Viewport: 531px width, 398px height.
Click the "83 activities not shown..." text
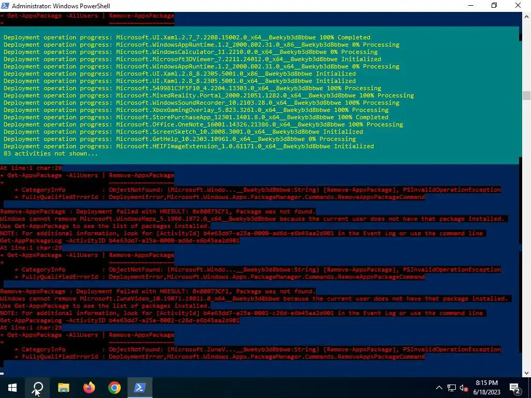(x=50, y=153)
